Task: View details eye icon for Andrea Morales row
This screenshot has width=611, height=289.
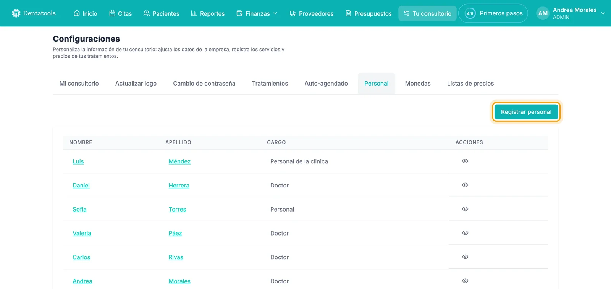Action: [x=465, y=281]
